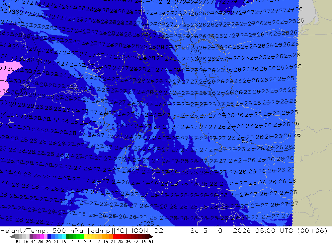Click the '528' contour label at bottom edge

[148, 223]
